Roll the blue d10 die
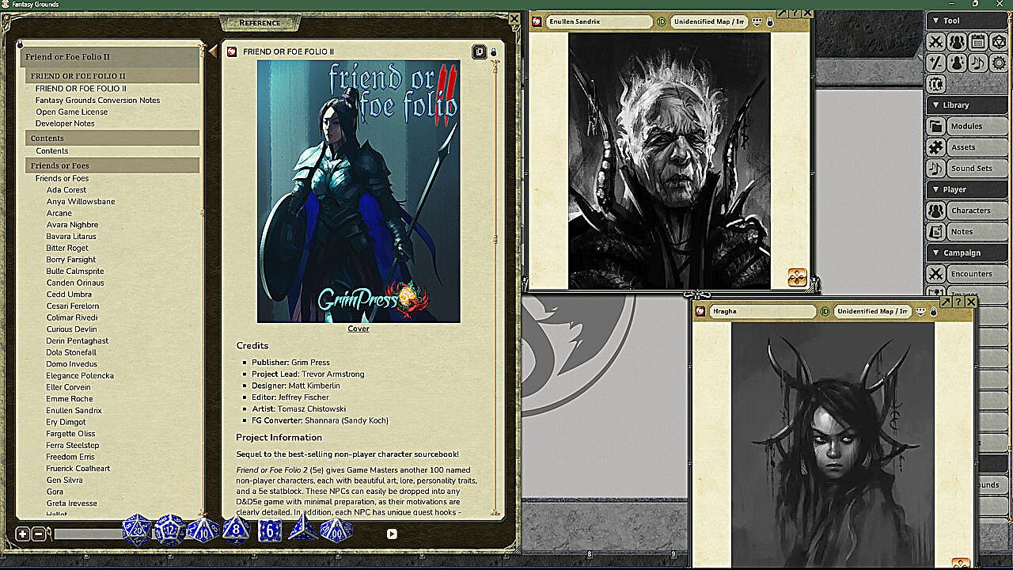1013x570 pixels. tap(203, 530)
